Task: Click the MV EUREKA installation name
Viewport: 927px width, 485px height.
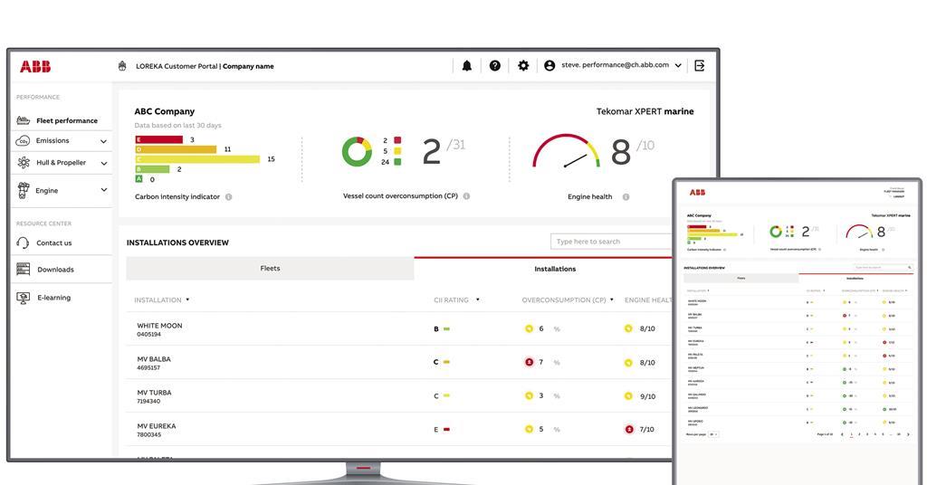Action: point(156,426)
